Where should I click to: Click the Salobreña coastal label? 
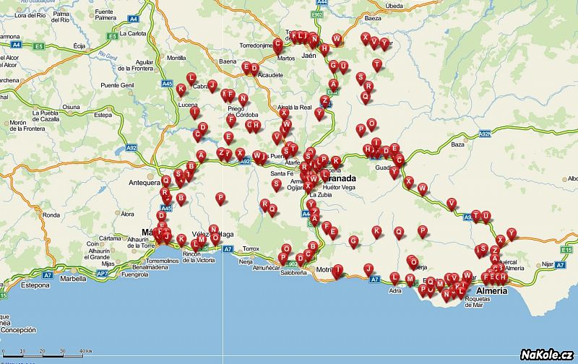tap(293, 272)
